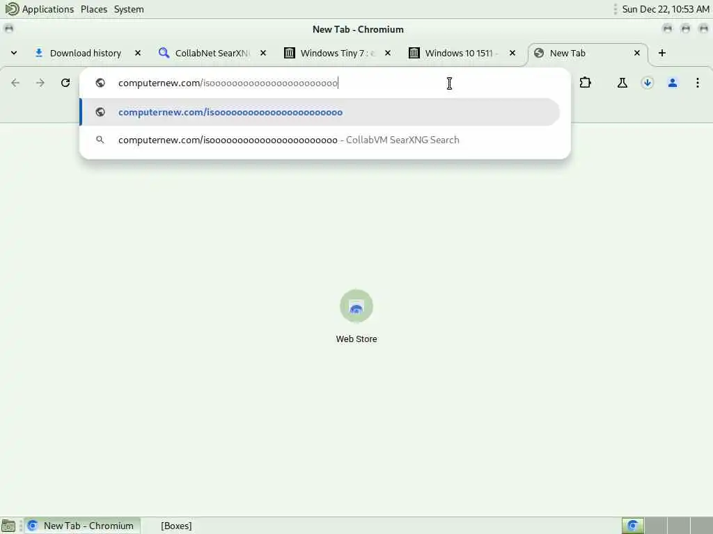This screenshot has height=534, width=713.
Task: Open the Web Store shortcut
Action: (356, 316)
